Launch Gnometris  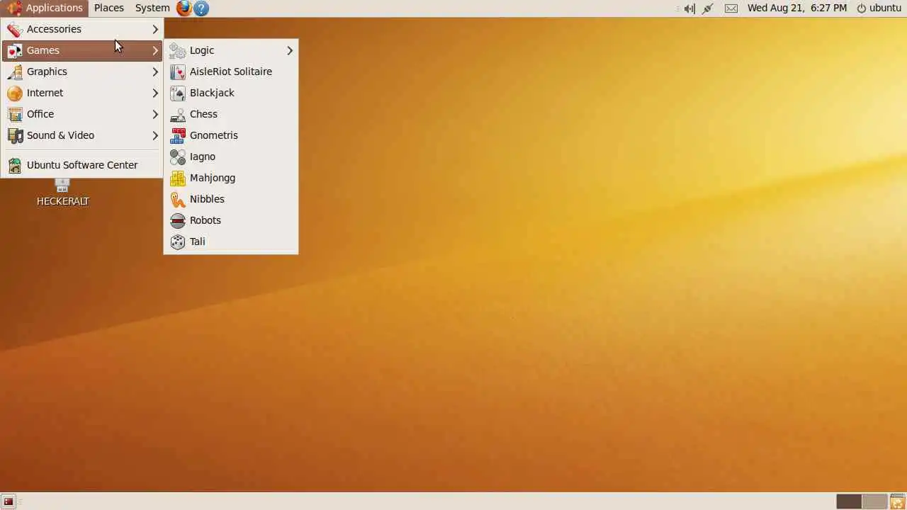tap(231, 135)
